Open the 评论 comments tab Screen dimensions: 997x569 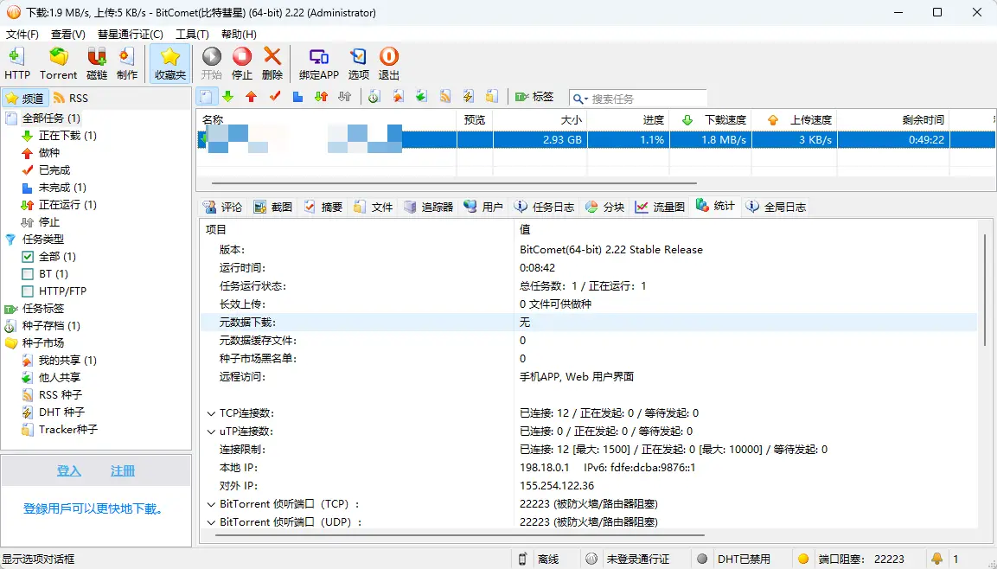tap(222, 208)
